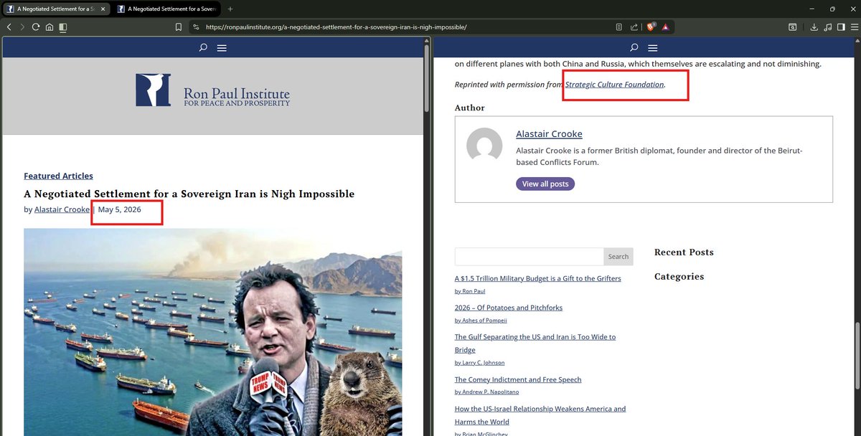This screenshot has height=436, width=861.
Task: Open the tab search icon in toolbar
Action: pos(793,27)
